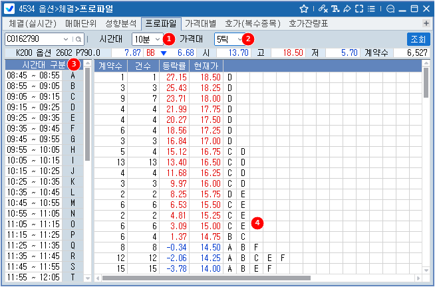Toggle the checkbox icon in the title bar
Viewport: 435px width, 287px height.
pyautogui.click(x=9, y=9)
